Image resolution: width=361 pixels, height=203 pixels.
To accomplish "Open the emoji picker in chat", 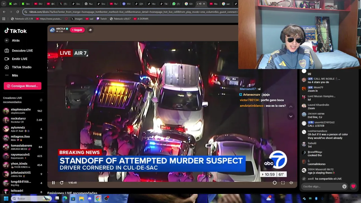I will pos(344,186).
